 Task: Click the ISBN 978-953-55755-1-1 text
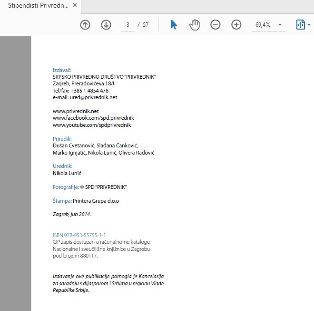tap(79, 235)
